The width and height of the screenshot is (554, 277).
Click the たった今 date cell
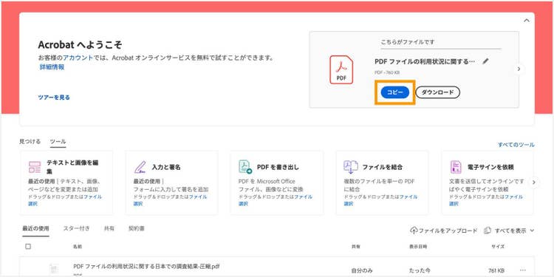click(x=420, y=270)
